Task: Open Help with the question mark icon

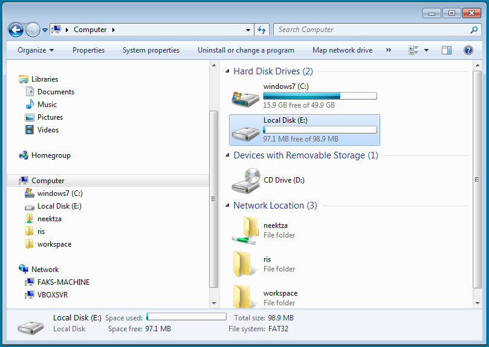Action: 468,50
